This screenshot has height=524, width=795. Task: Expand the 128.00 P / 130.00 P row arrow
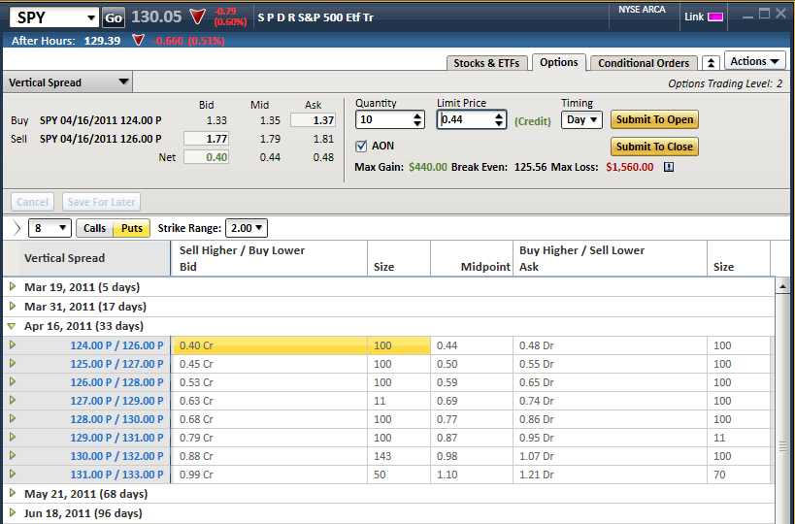13,418
